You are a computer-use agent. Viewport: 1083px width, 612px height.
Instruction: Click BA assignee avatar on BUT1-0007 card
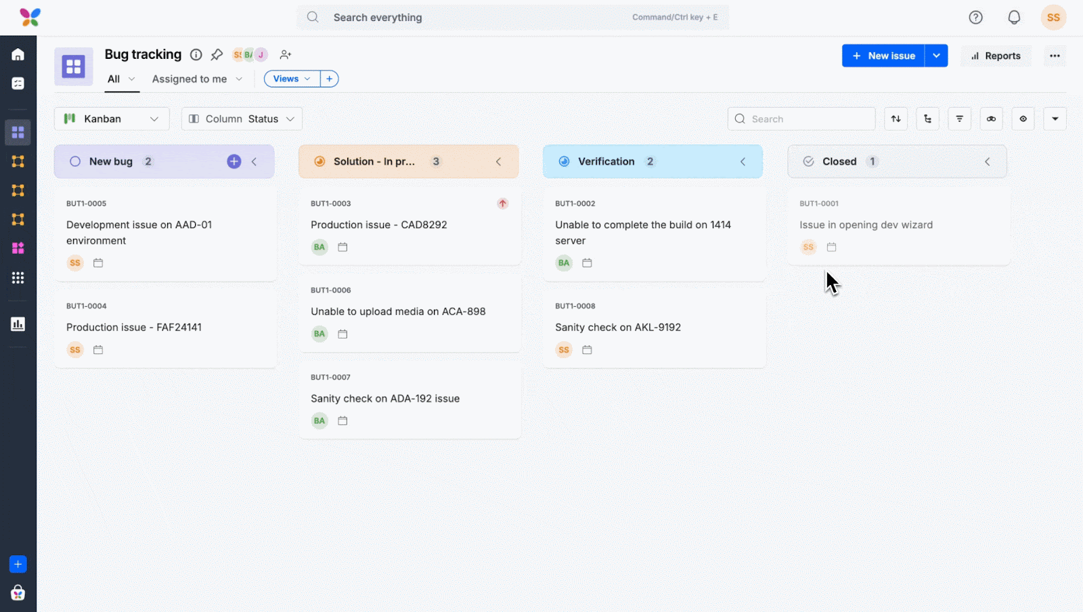tap(319, 421)
